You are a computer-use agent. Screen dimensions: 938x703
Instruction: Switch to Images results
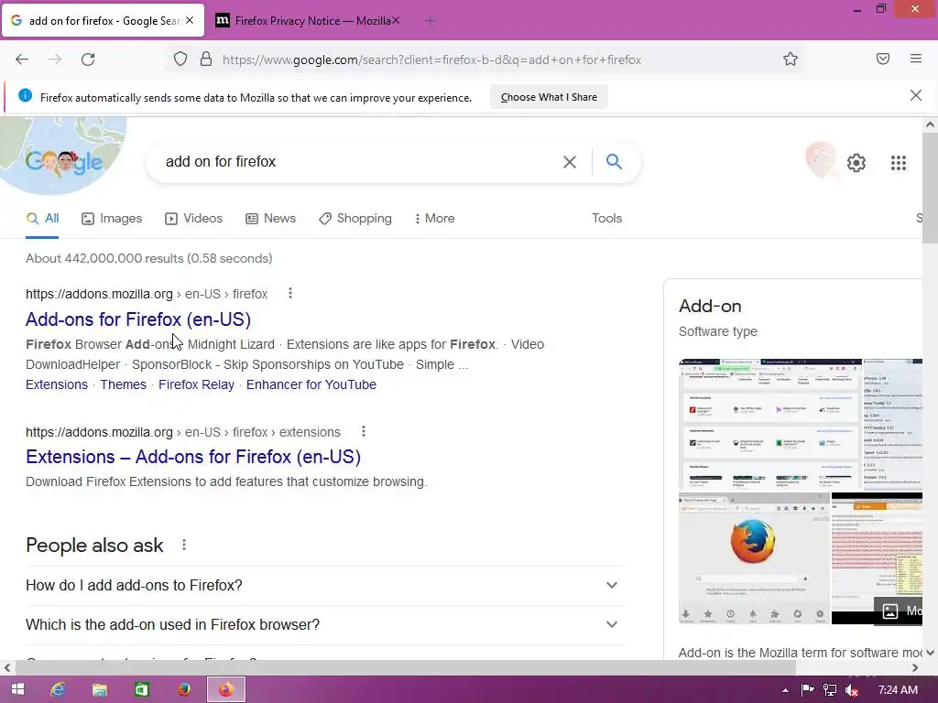(112, 219)
